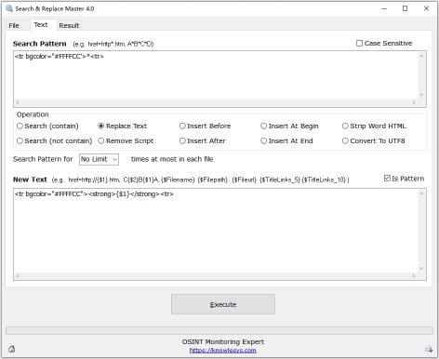Click the 'times at most in each file' text
Image resolution: width=439 pixels, height=359 pixels.
pyautogui.click(x=172, y=159)
